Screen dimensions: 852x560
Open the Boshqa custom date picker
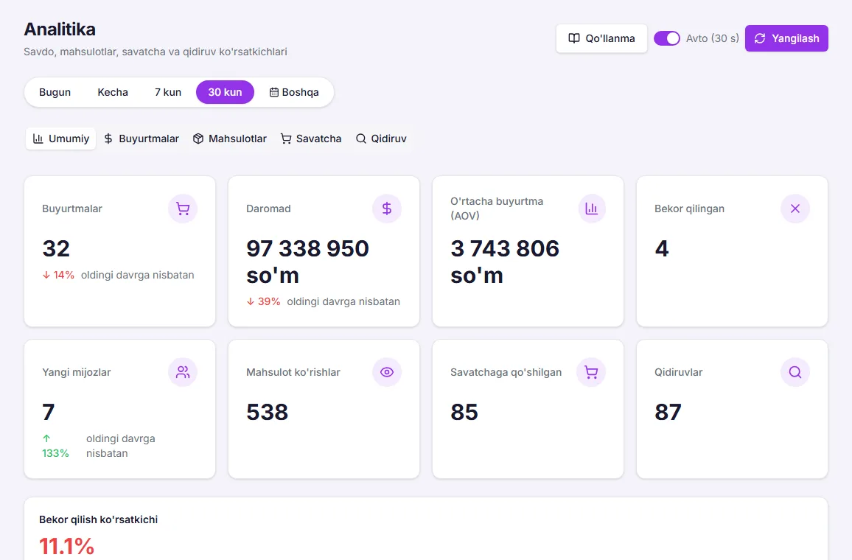click(x=294, y=92)
